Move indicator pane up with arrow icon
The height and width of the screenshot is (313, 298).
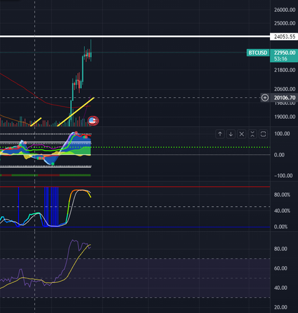(220, 134)
